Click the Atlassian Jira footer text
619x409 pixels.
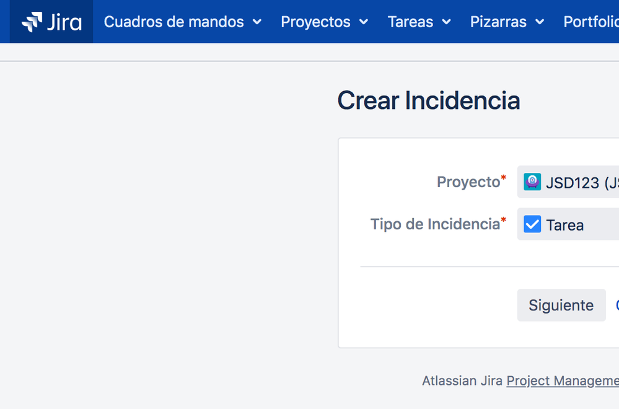click(x=462, y=381)
